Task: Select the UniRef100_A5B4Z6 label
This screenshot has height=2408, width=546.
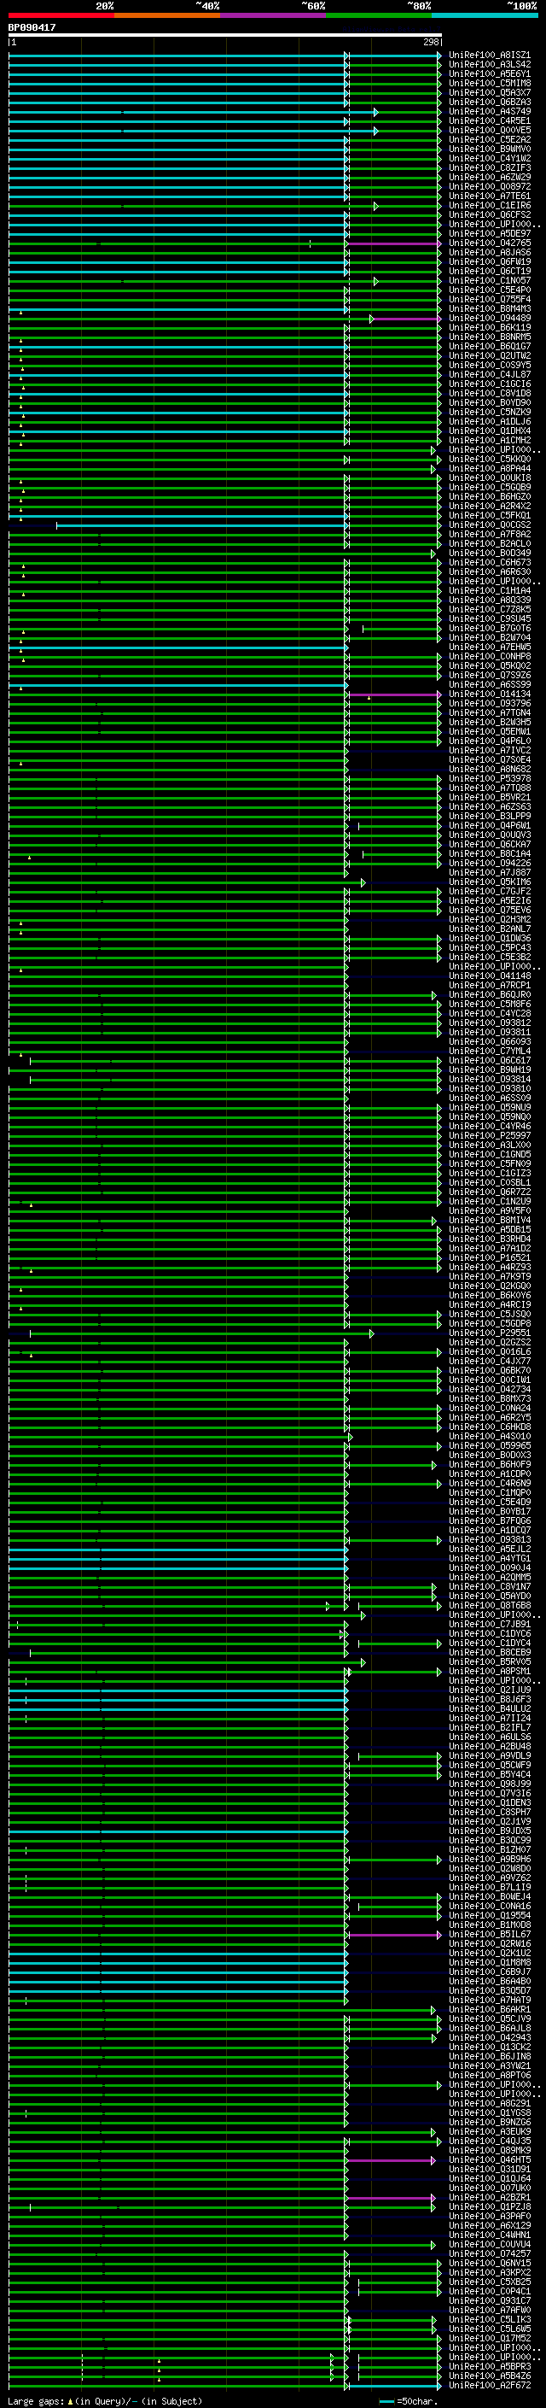Action: [490, 2376]
